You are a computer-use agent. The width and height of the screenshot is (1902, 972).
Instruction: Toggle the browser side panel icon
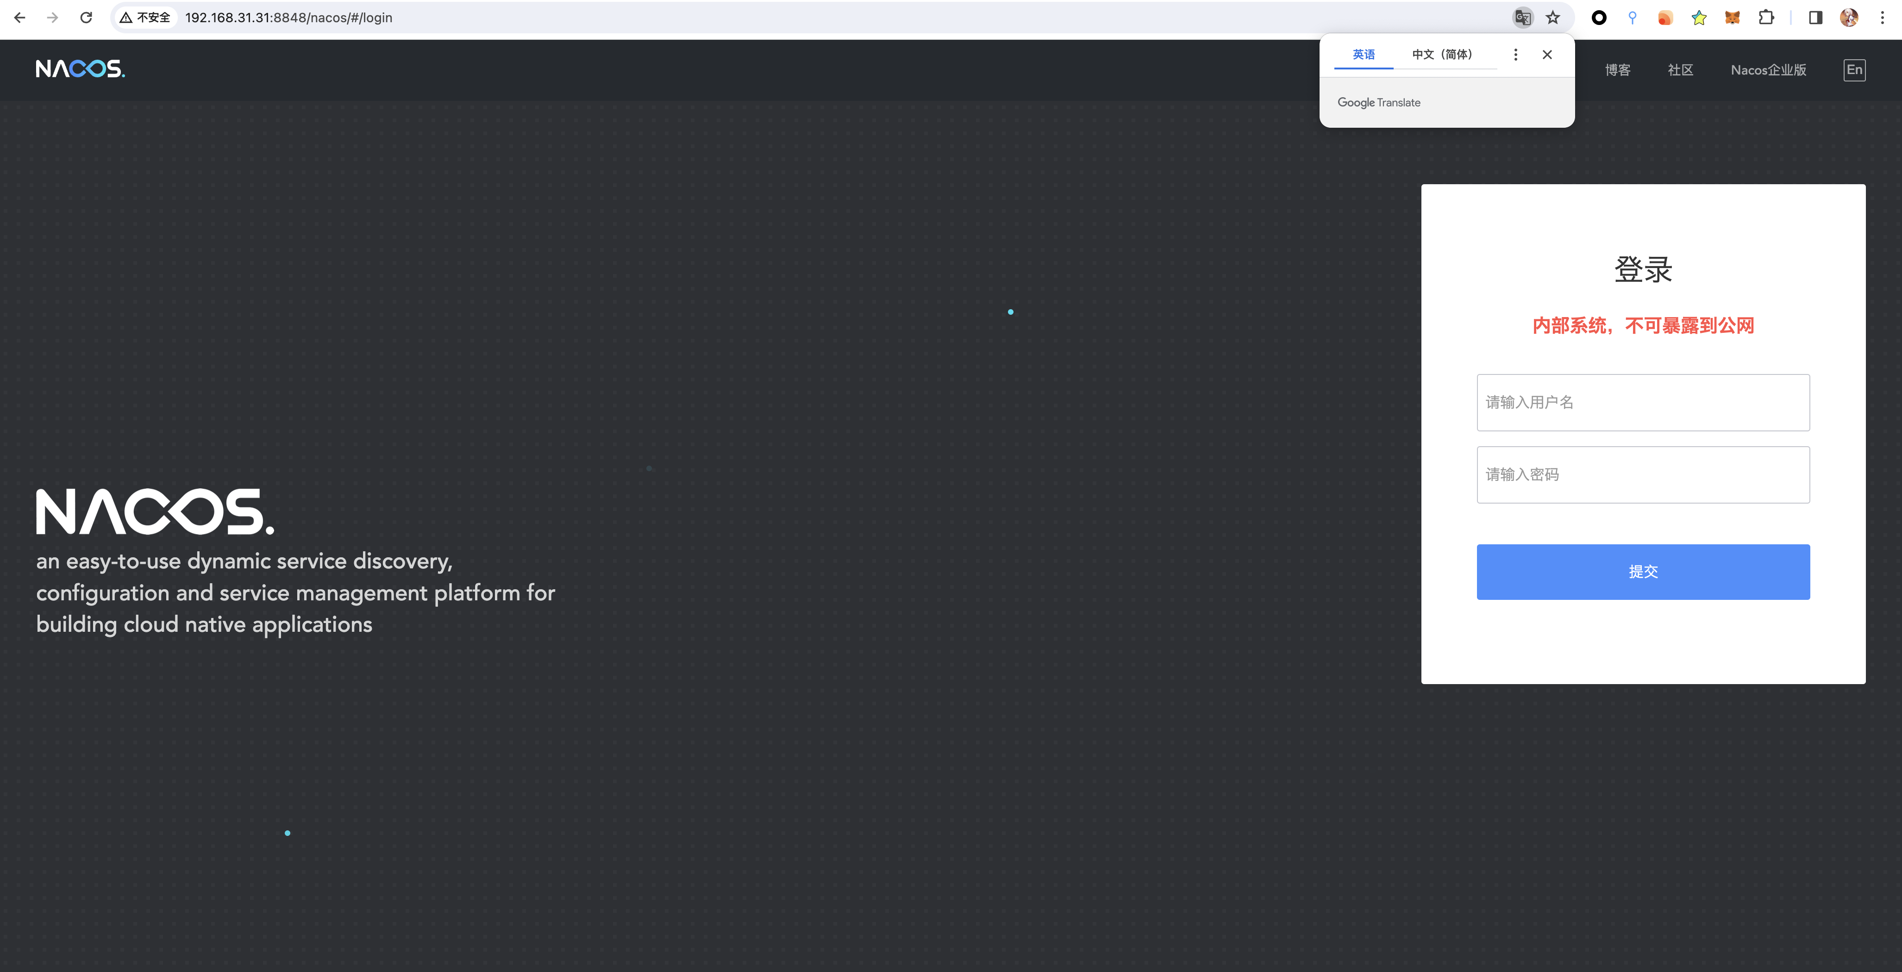click(1815, 18)
